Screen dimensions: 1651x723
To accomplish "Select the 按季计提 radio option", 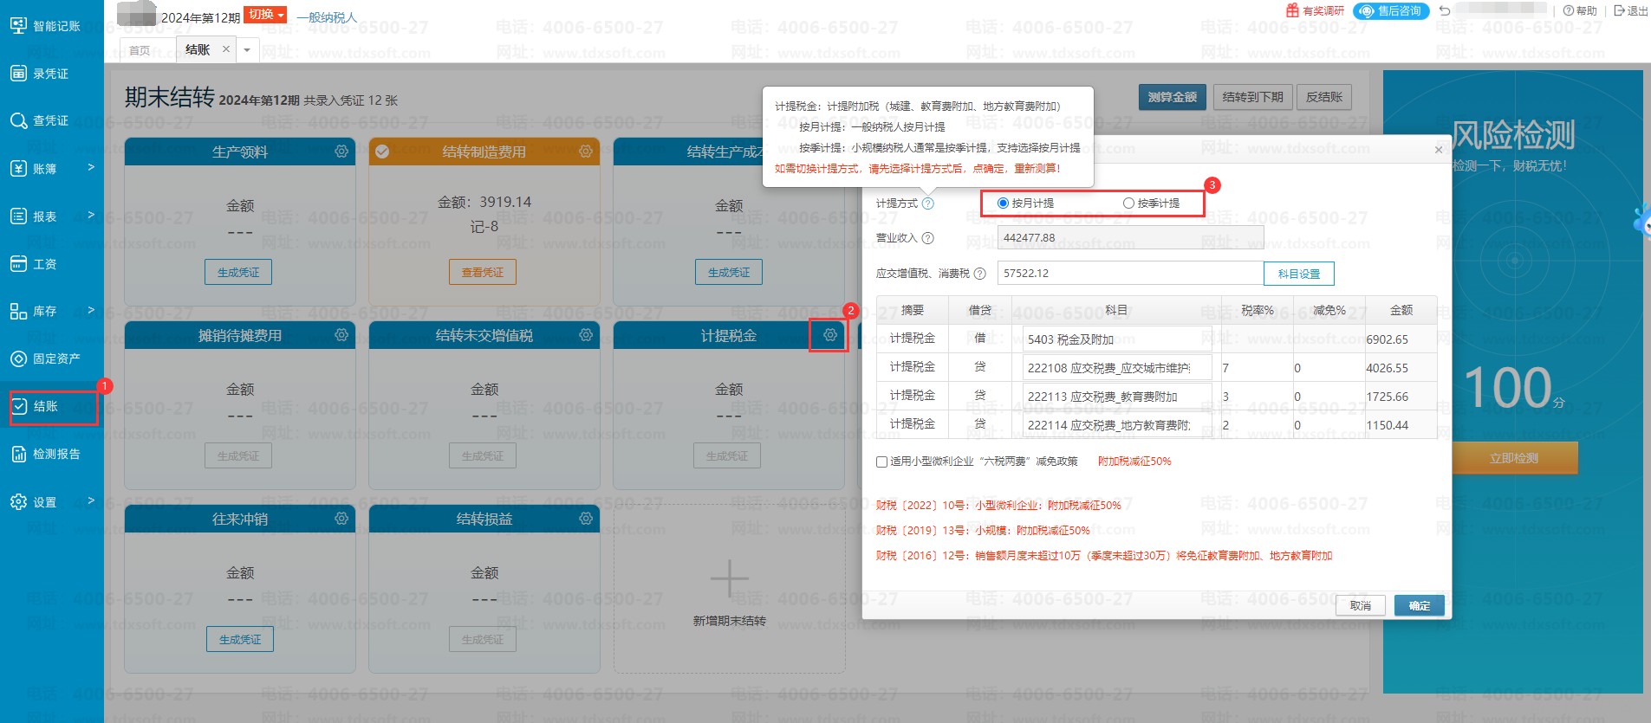I will (1128, 203).
